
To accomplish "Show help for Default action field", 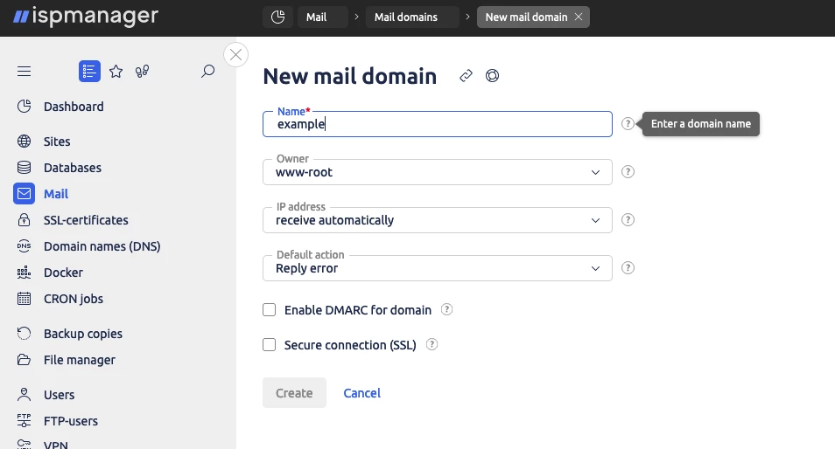I will (x=628, y=268).
